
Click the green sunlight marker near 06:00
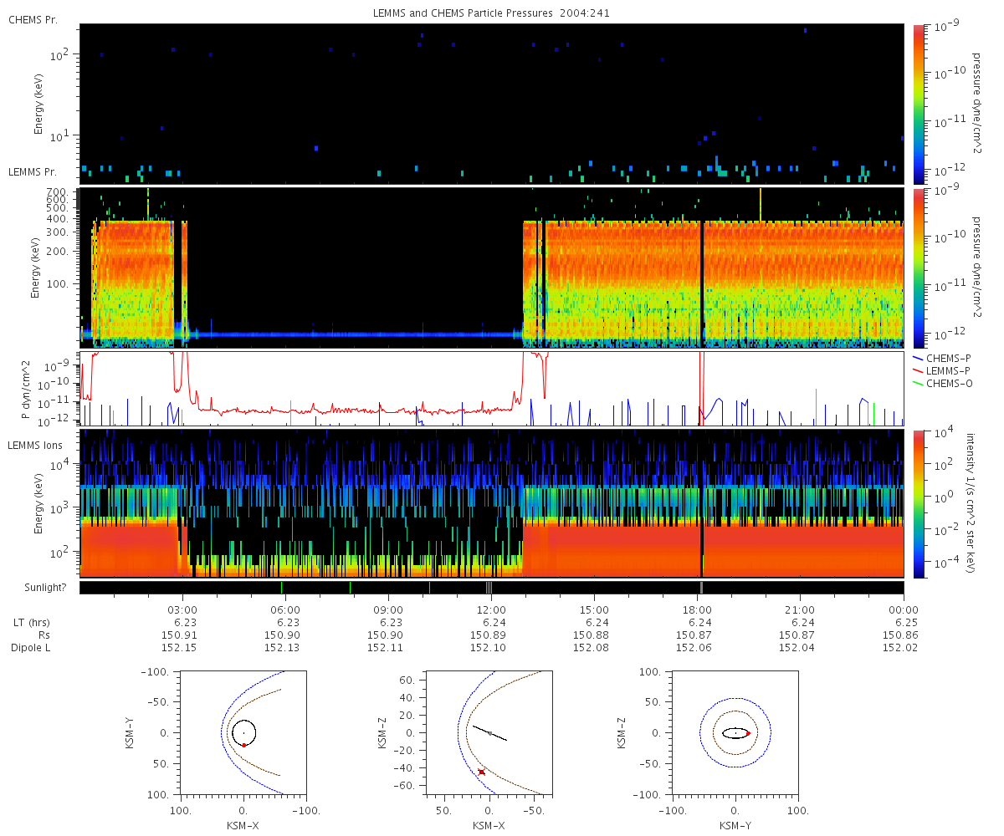pyautogui.click(x=282, y=588)
